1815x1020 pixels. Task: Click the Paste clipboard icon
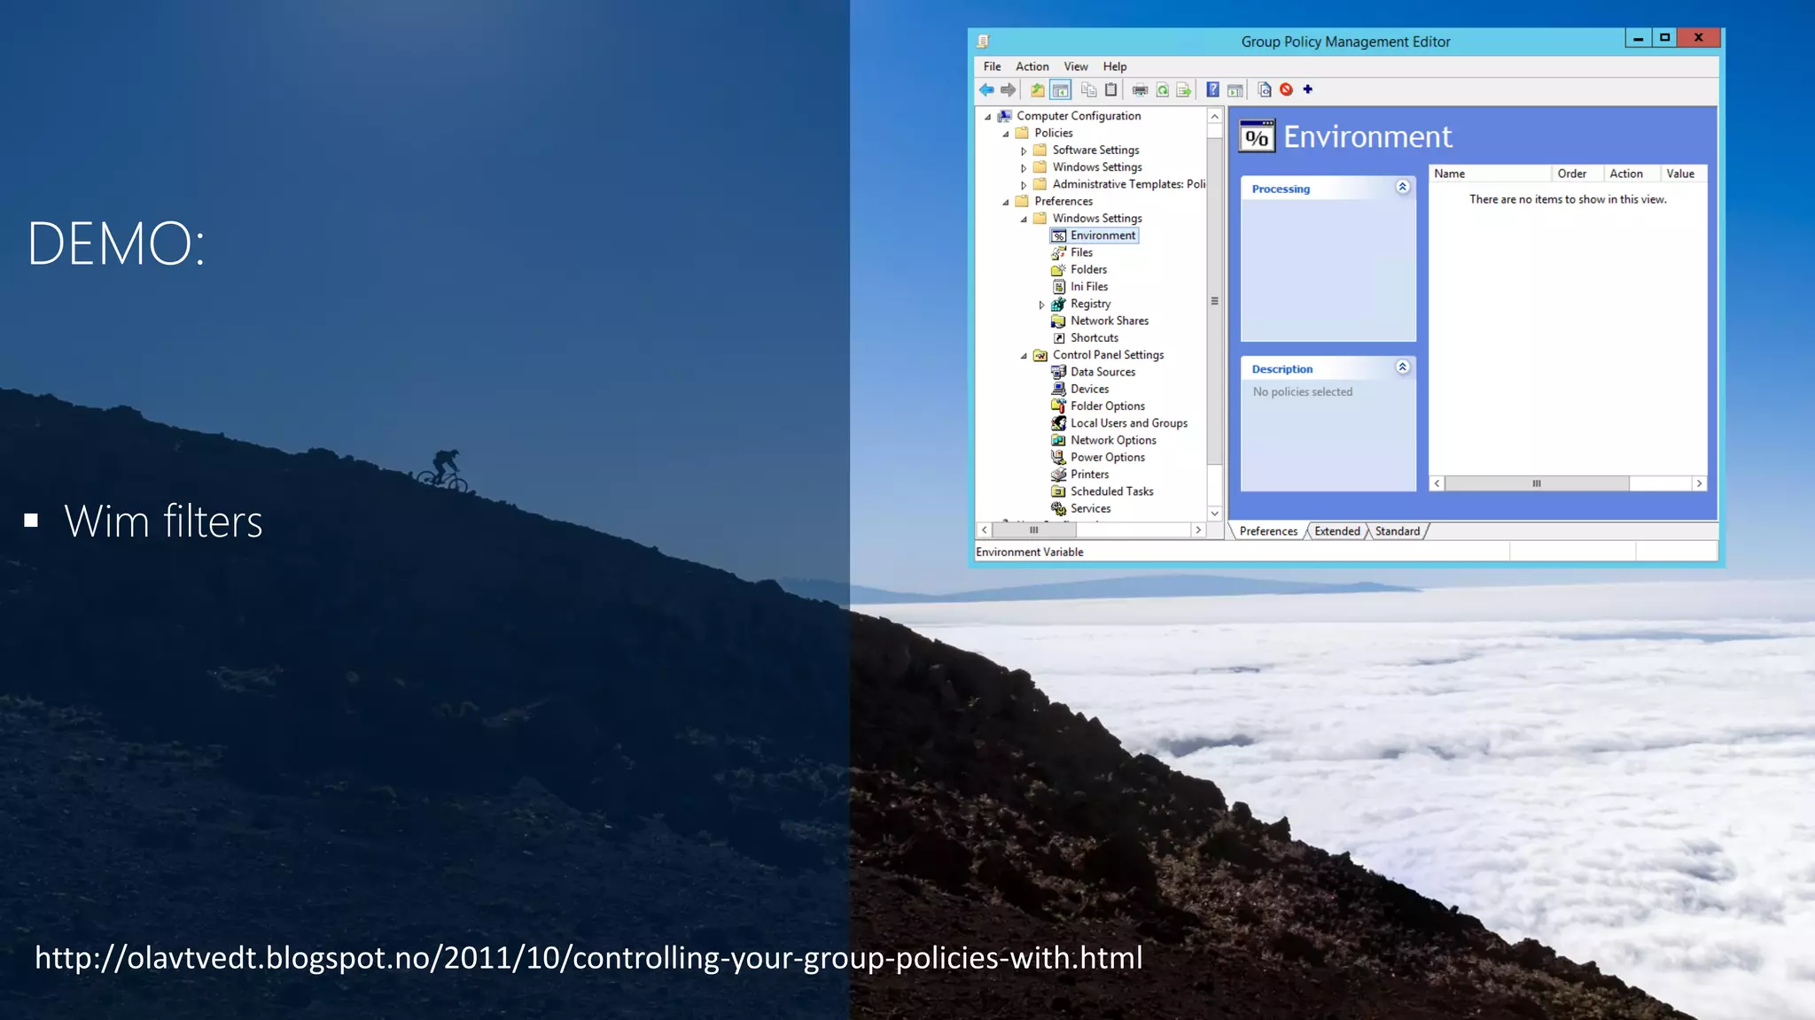pos(1110,89)
